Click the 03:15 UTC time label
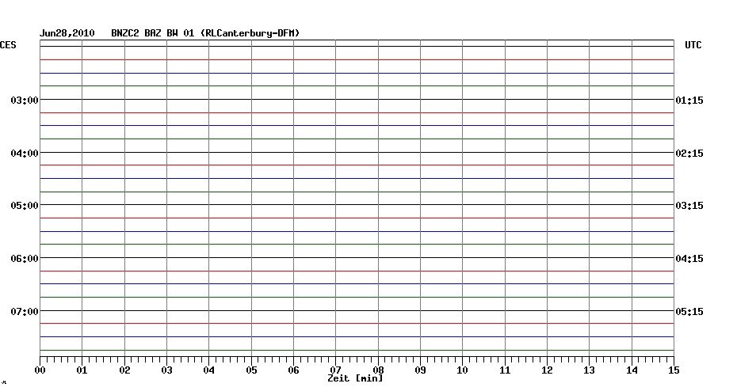 click(x=689, y=206)
